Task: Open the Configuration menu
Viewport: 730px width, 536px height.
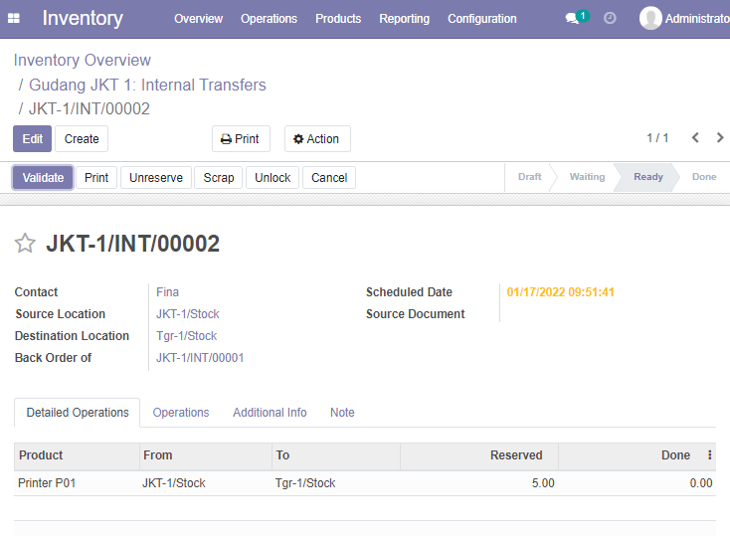Action: tap(481, 19)
